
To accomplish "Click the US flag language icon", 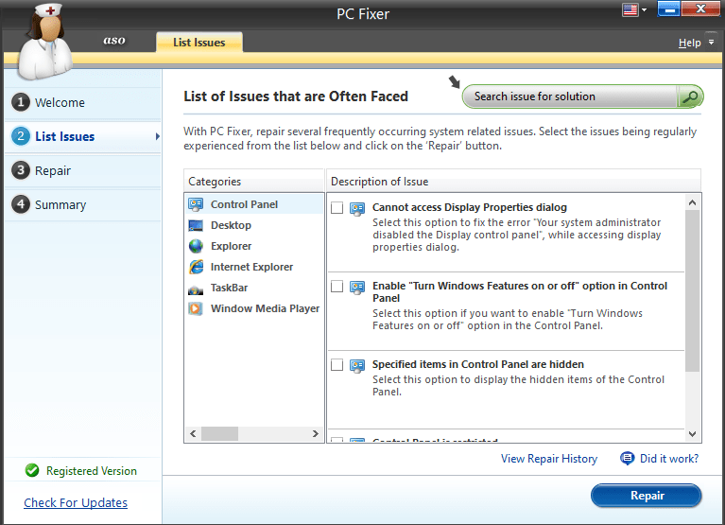I will [630, 9].
